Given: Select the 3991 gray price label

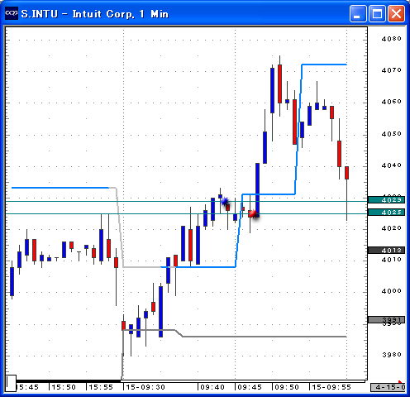Looking at the screenshot, I should [x=386, y=320].
